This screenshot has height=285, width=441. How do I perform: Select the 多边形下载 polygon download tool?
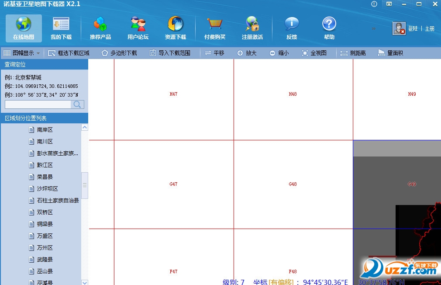pos(119,53)
